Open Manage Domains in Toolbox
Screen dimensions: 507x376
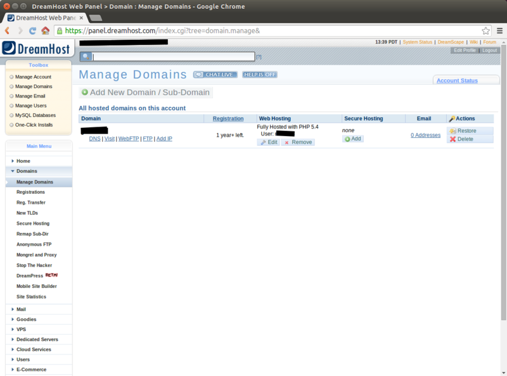(34, 87)
